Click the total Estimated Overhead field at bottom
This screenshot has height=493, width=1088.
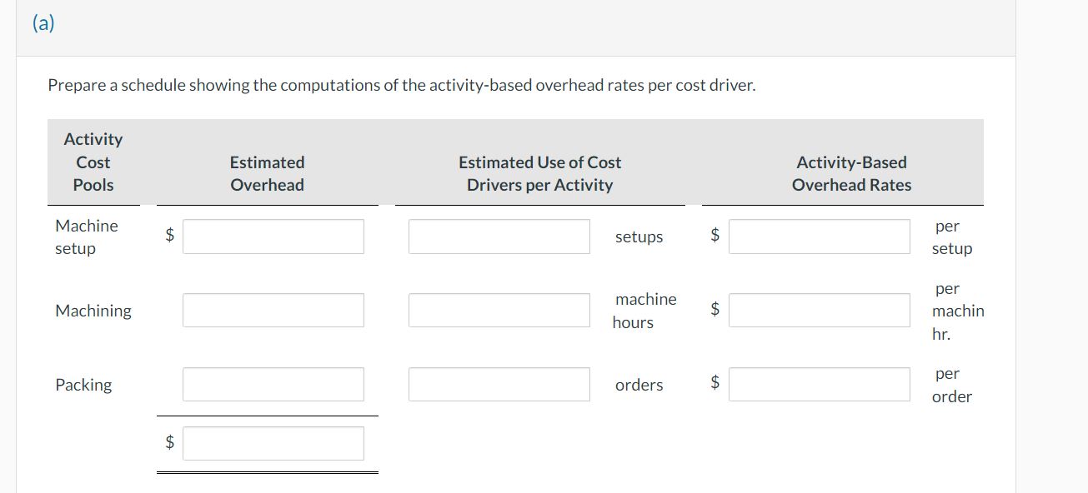(x=273, y=442)
